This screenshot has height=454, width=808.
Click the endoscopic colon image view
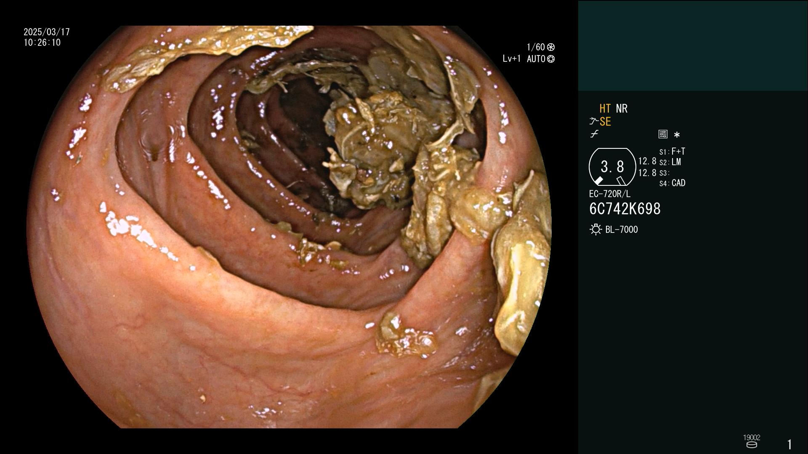[x=289, y=227]
